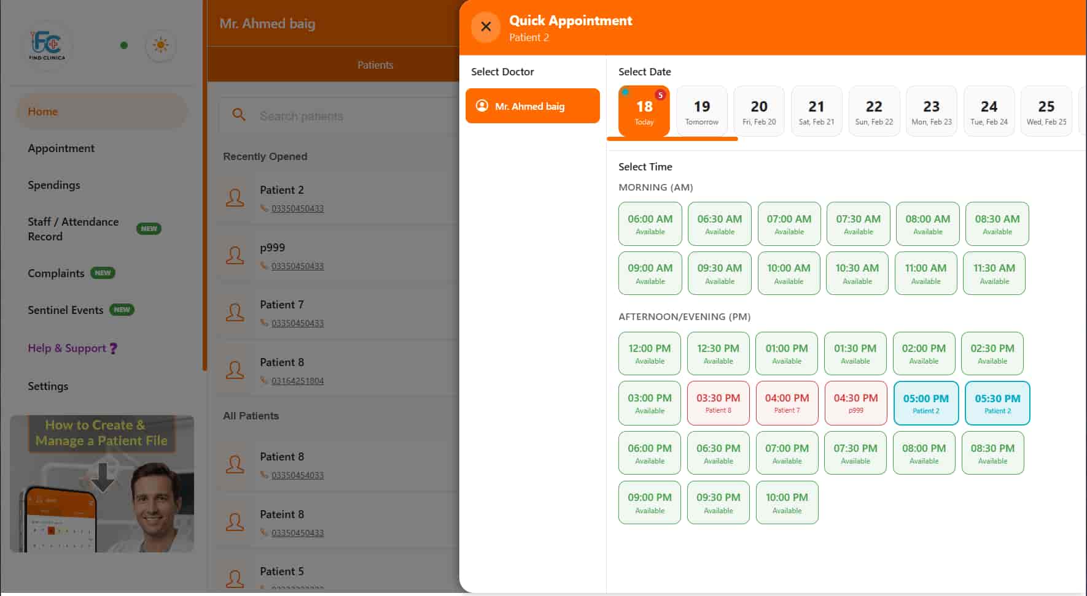Switch to the Patients tab
The height and width of the screenshot is (596, 1087).
point(375,65)
